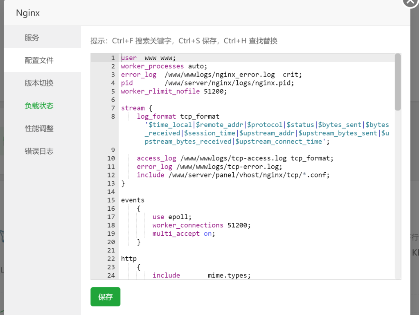
Task: Click the 'http' block line
Action: click(x=129, y=259)
